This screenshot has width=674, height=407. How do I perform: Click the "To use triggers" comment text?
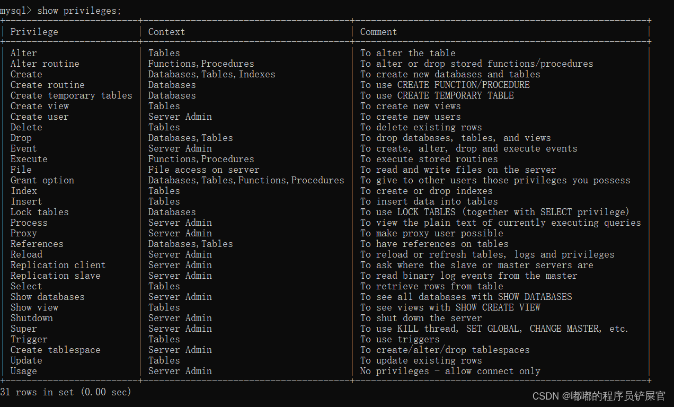400,339
